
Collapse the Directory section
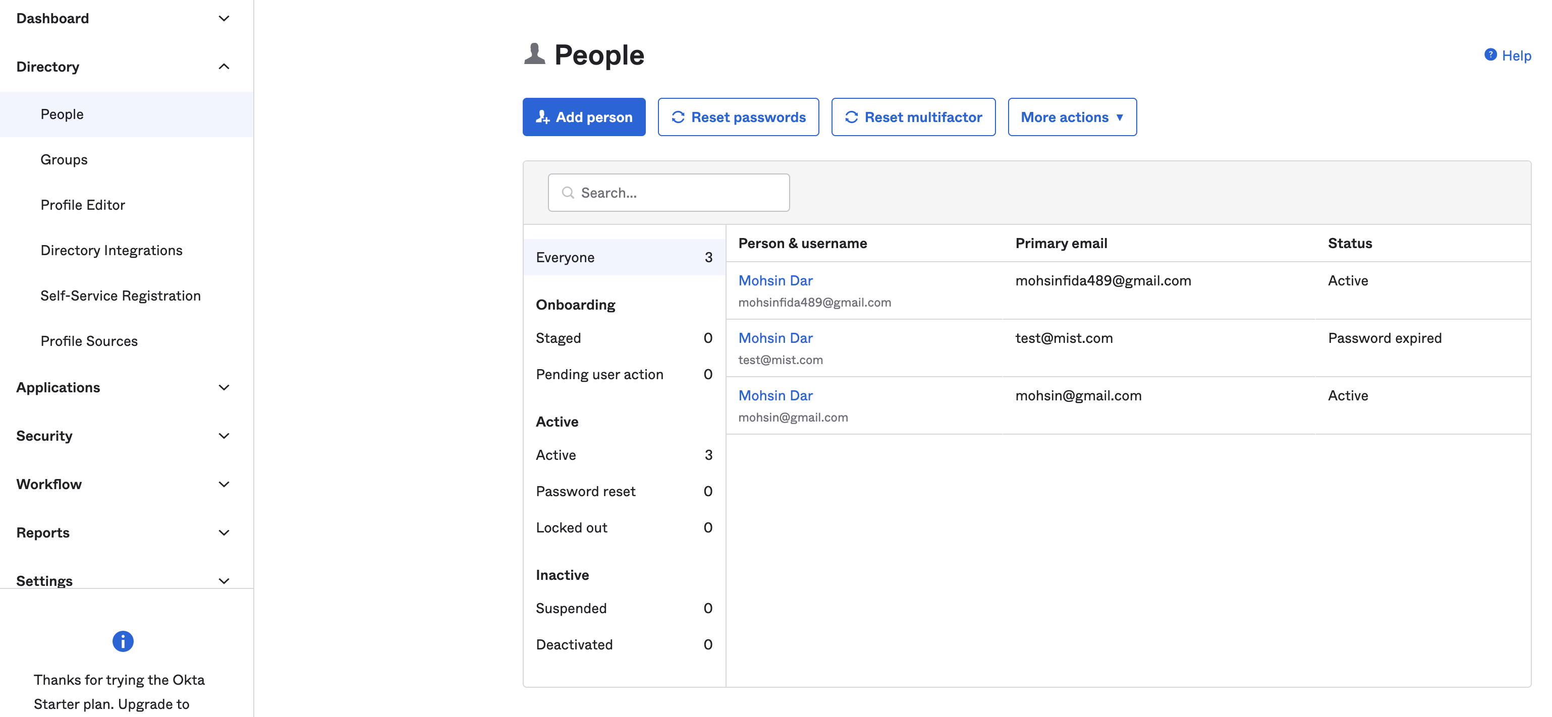click(224, 67)
